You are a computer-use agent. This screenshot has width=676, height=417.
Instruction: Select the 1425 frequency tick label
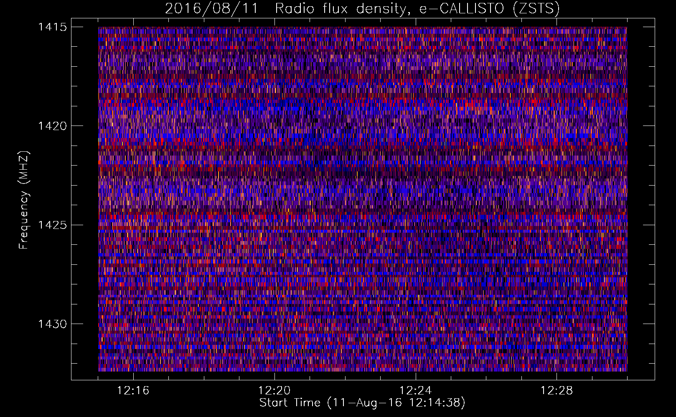point(52,225)
